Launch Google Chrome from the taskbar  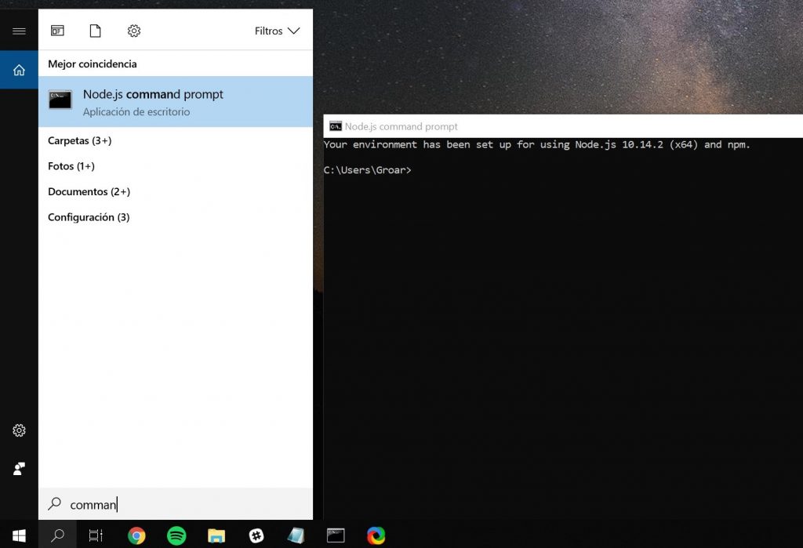click(136, 535)
